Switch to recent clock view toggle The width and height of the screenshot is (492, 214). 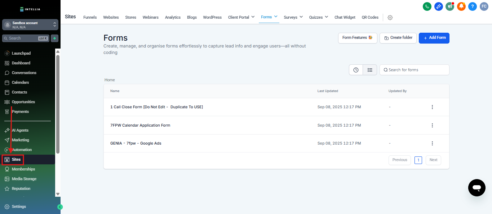click(356, 70)
